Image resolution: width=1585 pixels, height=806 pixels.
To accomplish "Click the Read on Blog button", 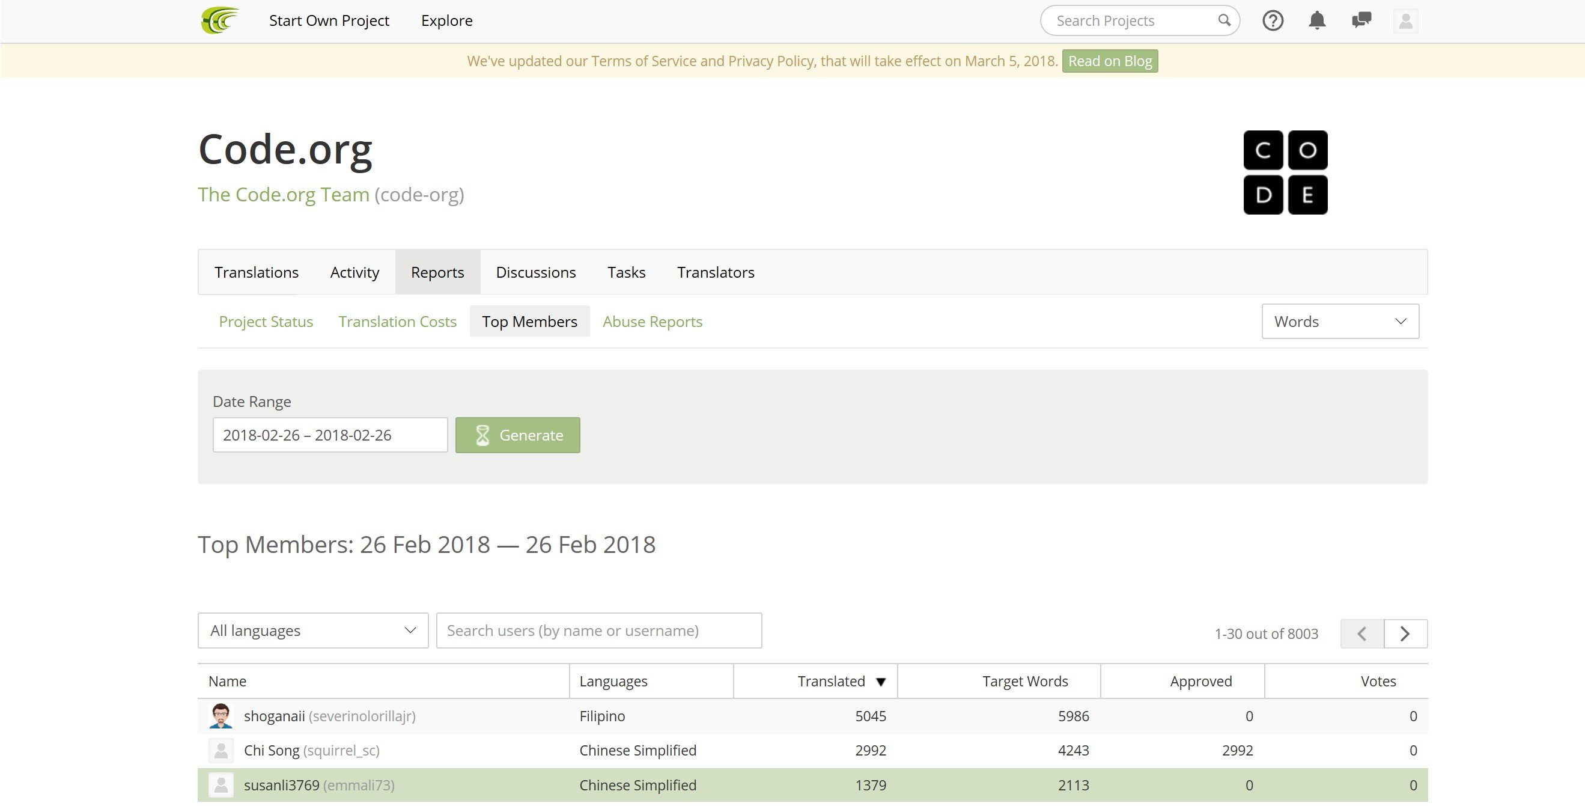I will [1110, 61].
